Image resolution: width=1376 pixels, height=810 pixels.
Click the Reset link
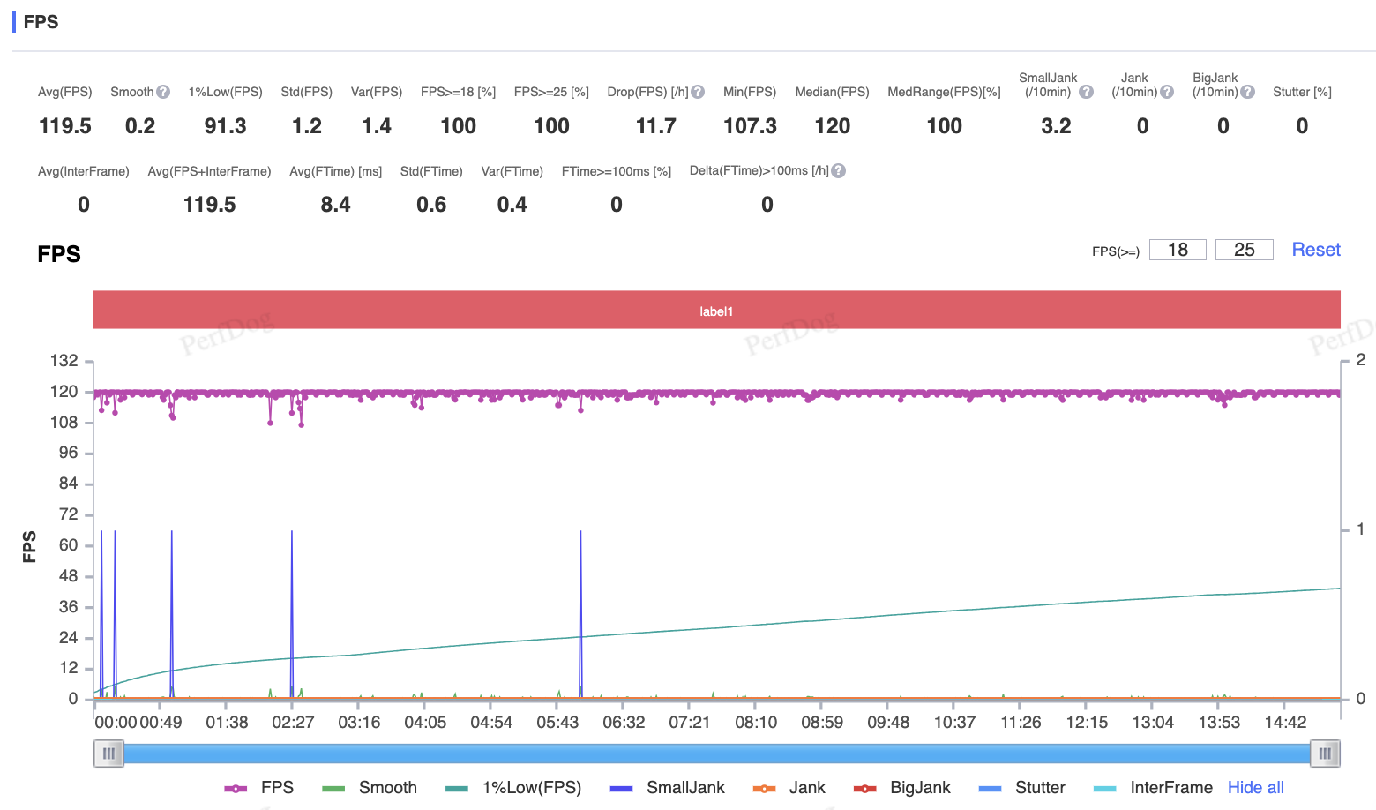[1316, 250]
